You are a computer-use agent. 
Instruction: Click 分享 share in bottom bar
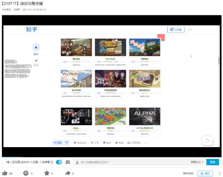(x=94, y=143)
